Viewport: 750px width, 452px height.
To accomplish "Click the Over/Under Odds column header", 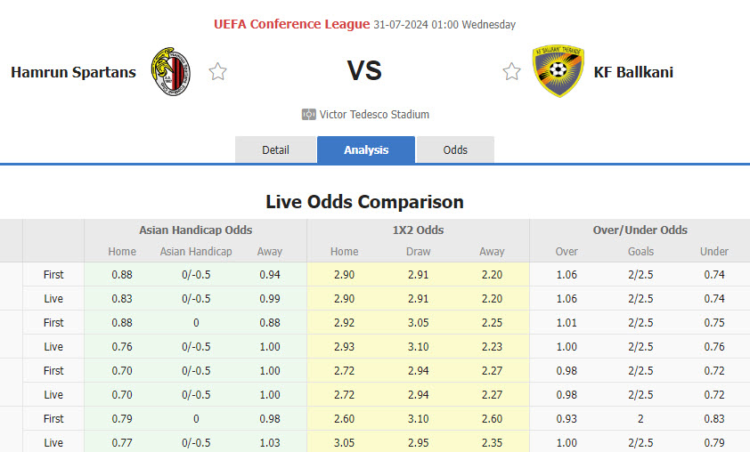I will [x=640, y=230].
